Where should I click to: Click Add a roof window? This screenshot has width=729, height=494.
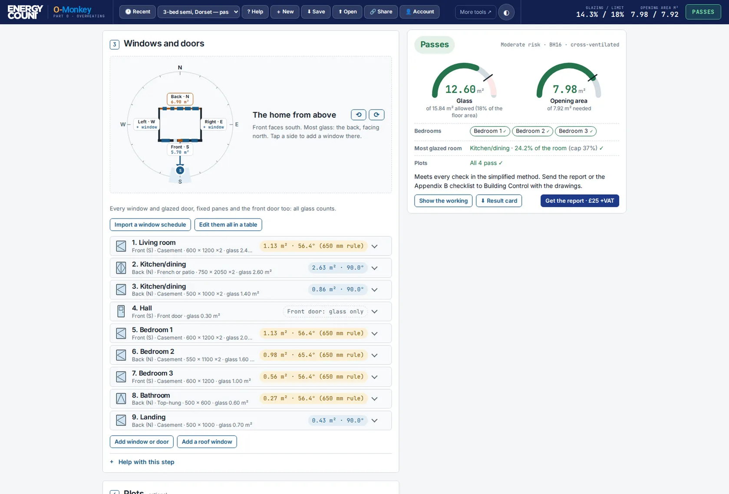tap(207, 442)
